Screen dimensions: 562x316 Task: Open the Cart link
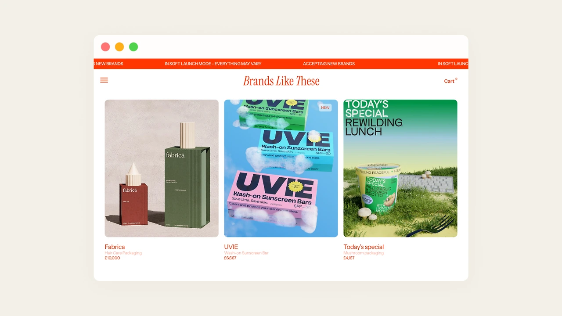449,81
